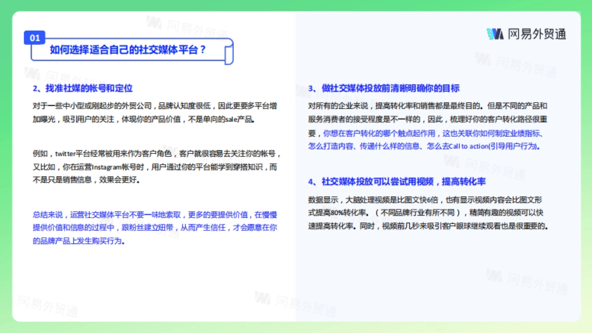Click heading '4、社交媒体投放可以尝试用视频，提高转化率'
Screen dimensions: 592x333
point(397,182)
